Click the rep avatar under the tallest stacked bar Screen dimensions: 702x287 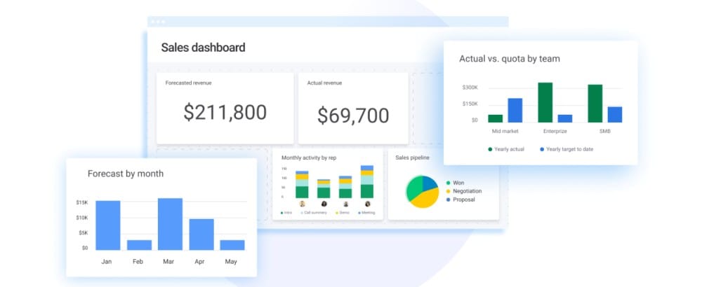pyautogui.click(x=368, y=204)
